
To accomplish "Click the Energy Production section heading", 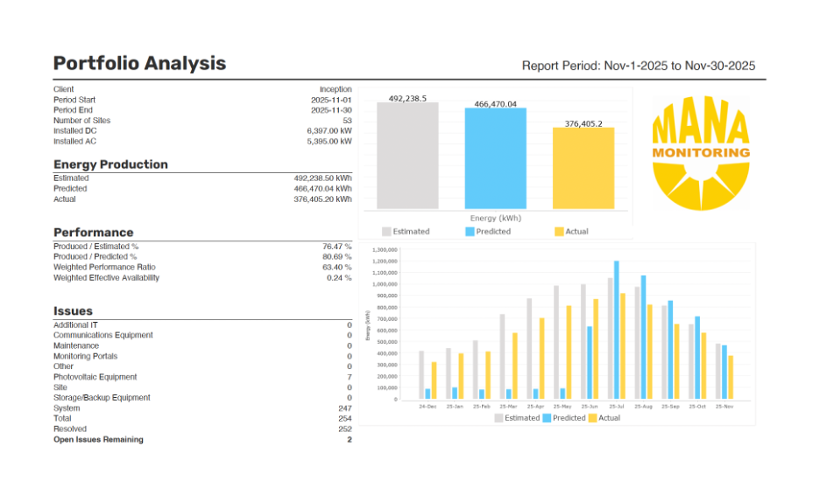I will pyautogui.click(x=110, y=164).
